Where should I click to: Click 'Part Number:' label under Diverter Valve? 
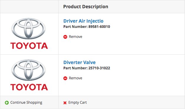click(x=75, y=68)
